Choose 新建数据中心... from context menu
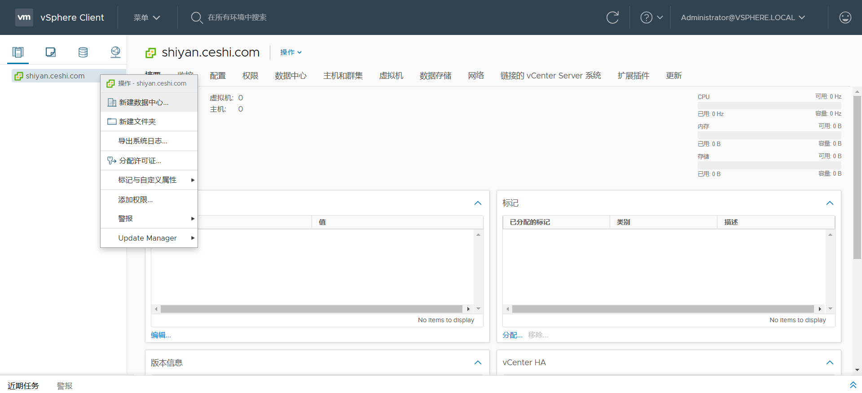The width and height of the screenshot is (862, 393). coord(149,103)
